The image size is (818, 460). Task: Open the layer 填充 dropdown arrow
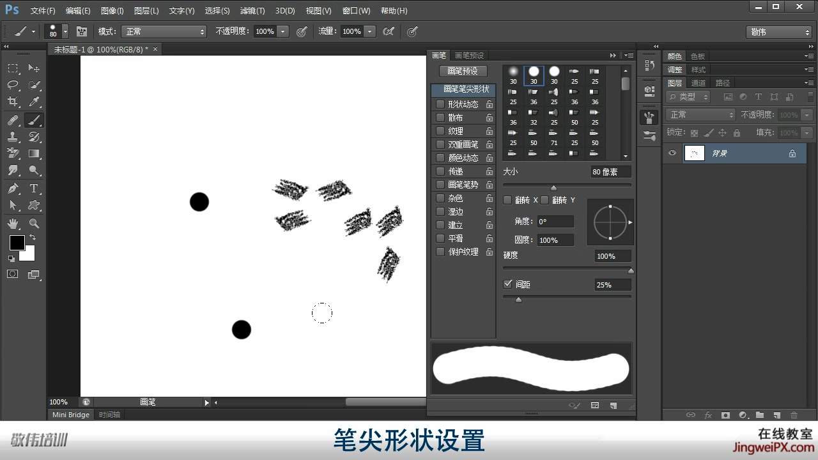[806, 133]
